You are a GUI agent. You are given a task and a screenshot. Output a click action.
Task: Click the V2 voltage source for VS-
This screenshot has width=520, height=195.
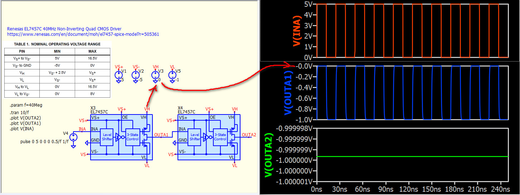[135, 75]
